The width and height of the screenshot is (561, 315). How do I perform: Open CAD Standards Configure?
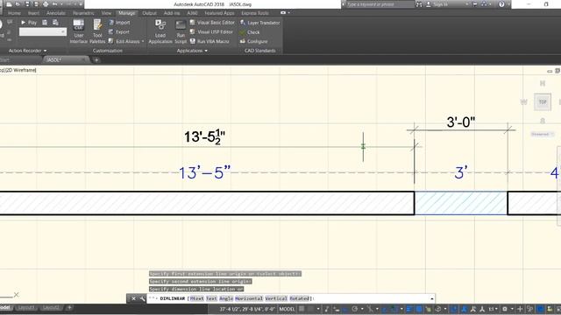point(254,41)
